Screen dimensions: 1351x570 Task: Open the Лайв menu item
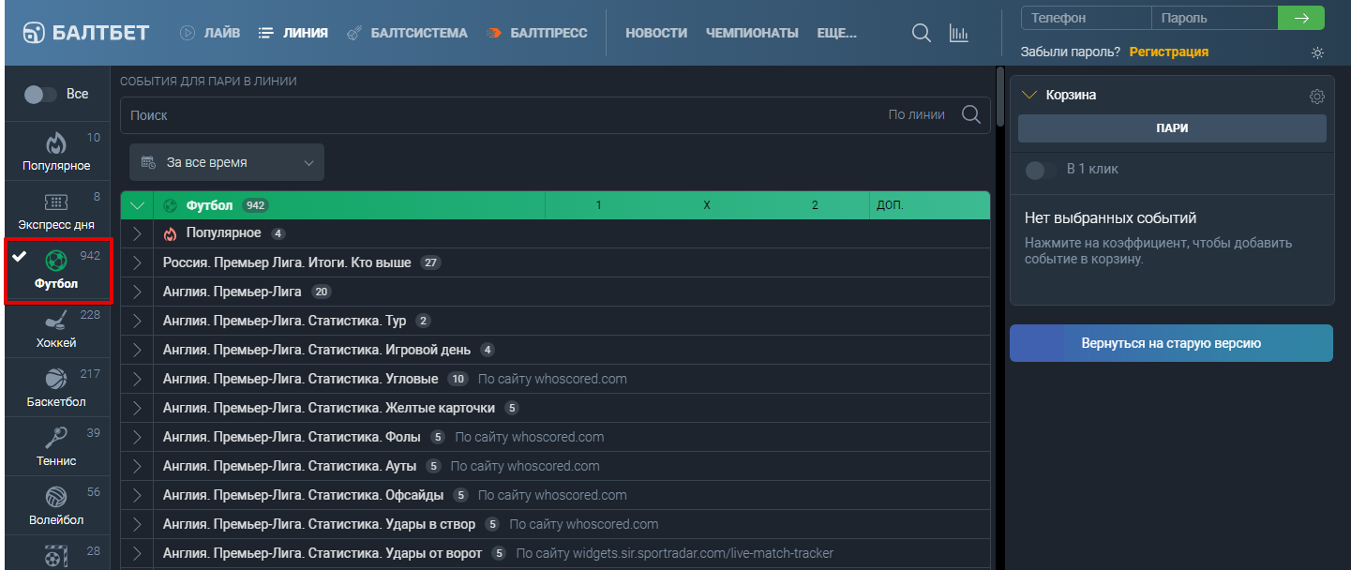tap(210, 33)
